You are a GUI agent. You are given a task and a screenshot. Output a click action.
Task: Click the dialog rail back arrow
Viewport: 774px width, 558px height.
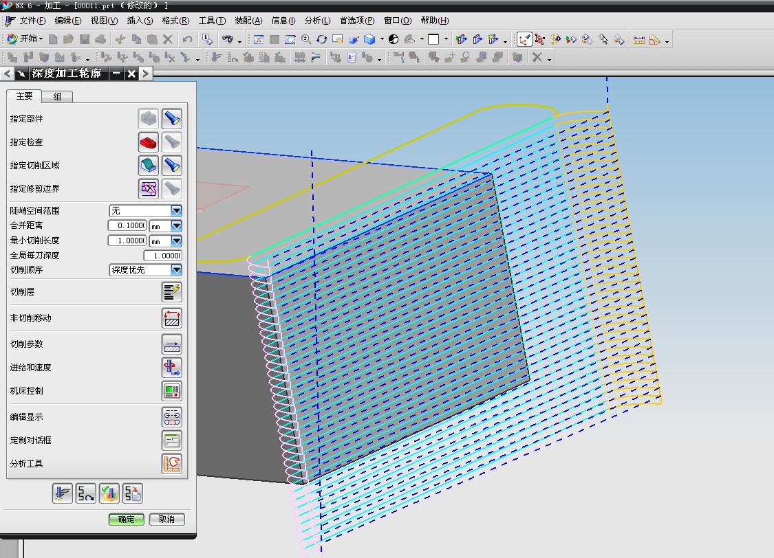tap(7, 74)
